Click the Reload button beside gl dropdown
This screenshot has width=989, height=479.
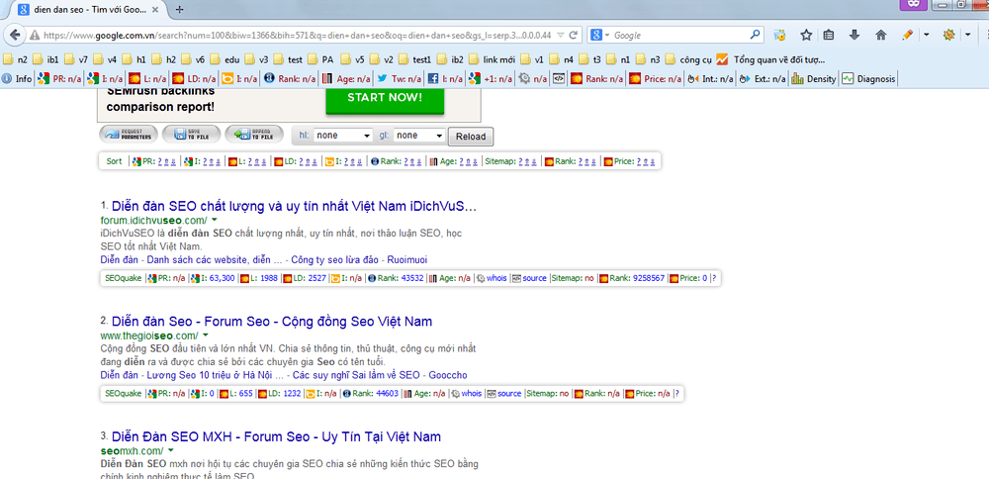pyautogui.click(x=471, y=137)
